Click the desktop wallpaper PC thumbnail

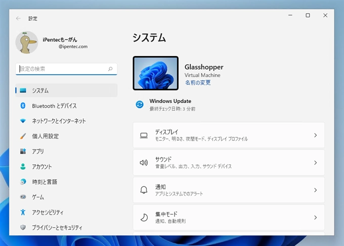point(155,73)
